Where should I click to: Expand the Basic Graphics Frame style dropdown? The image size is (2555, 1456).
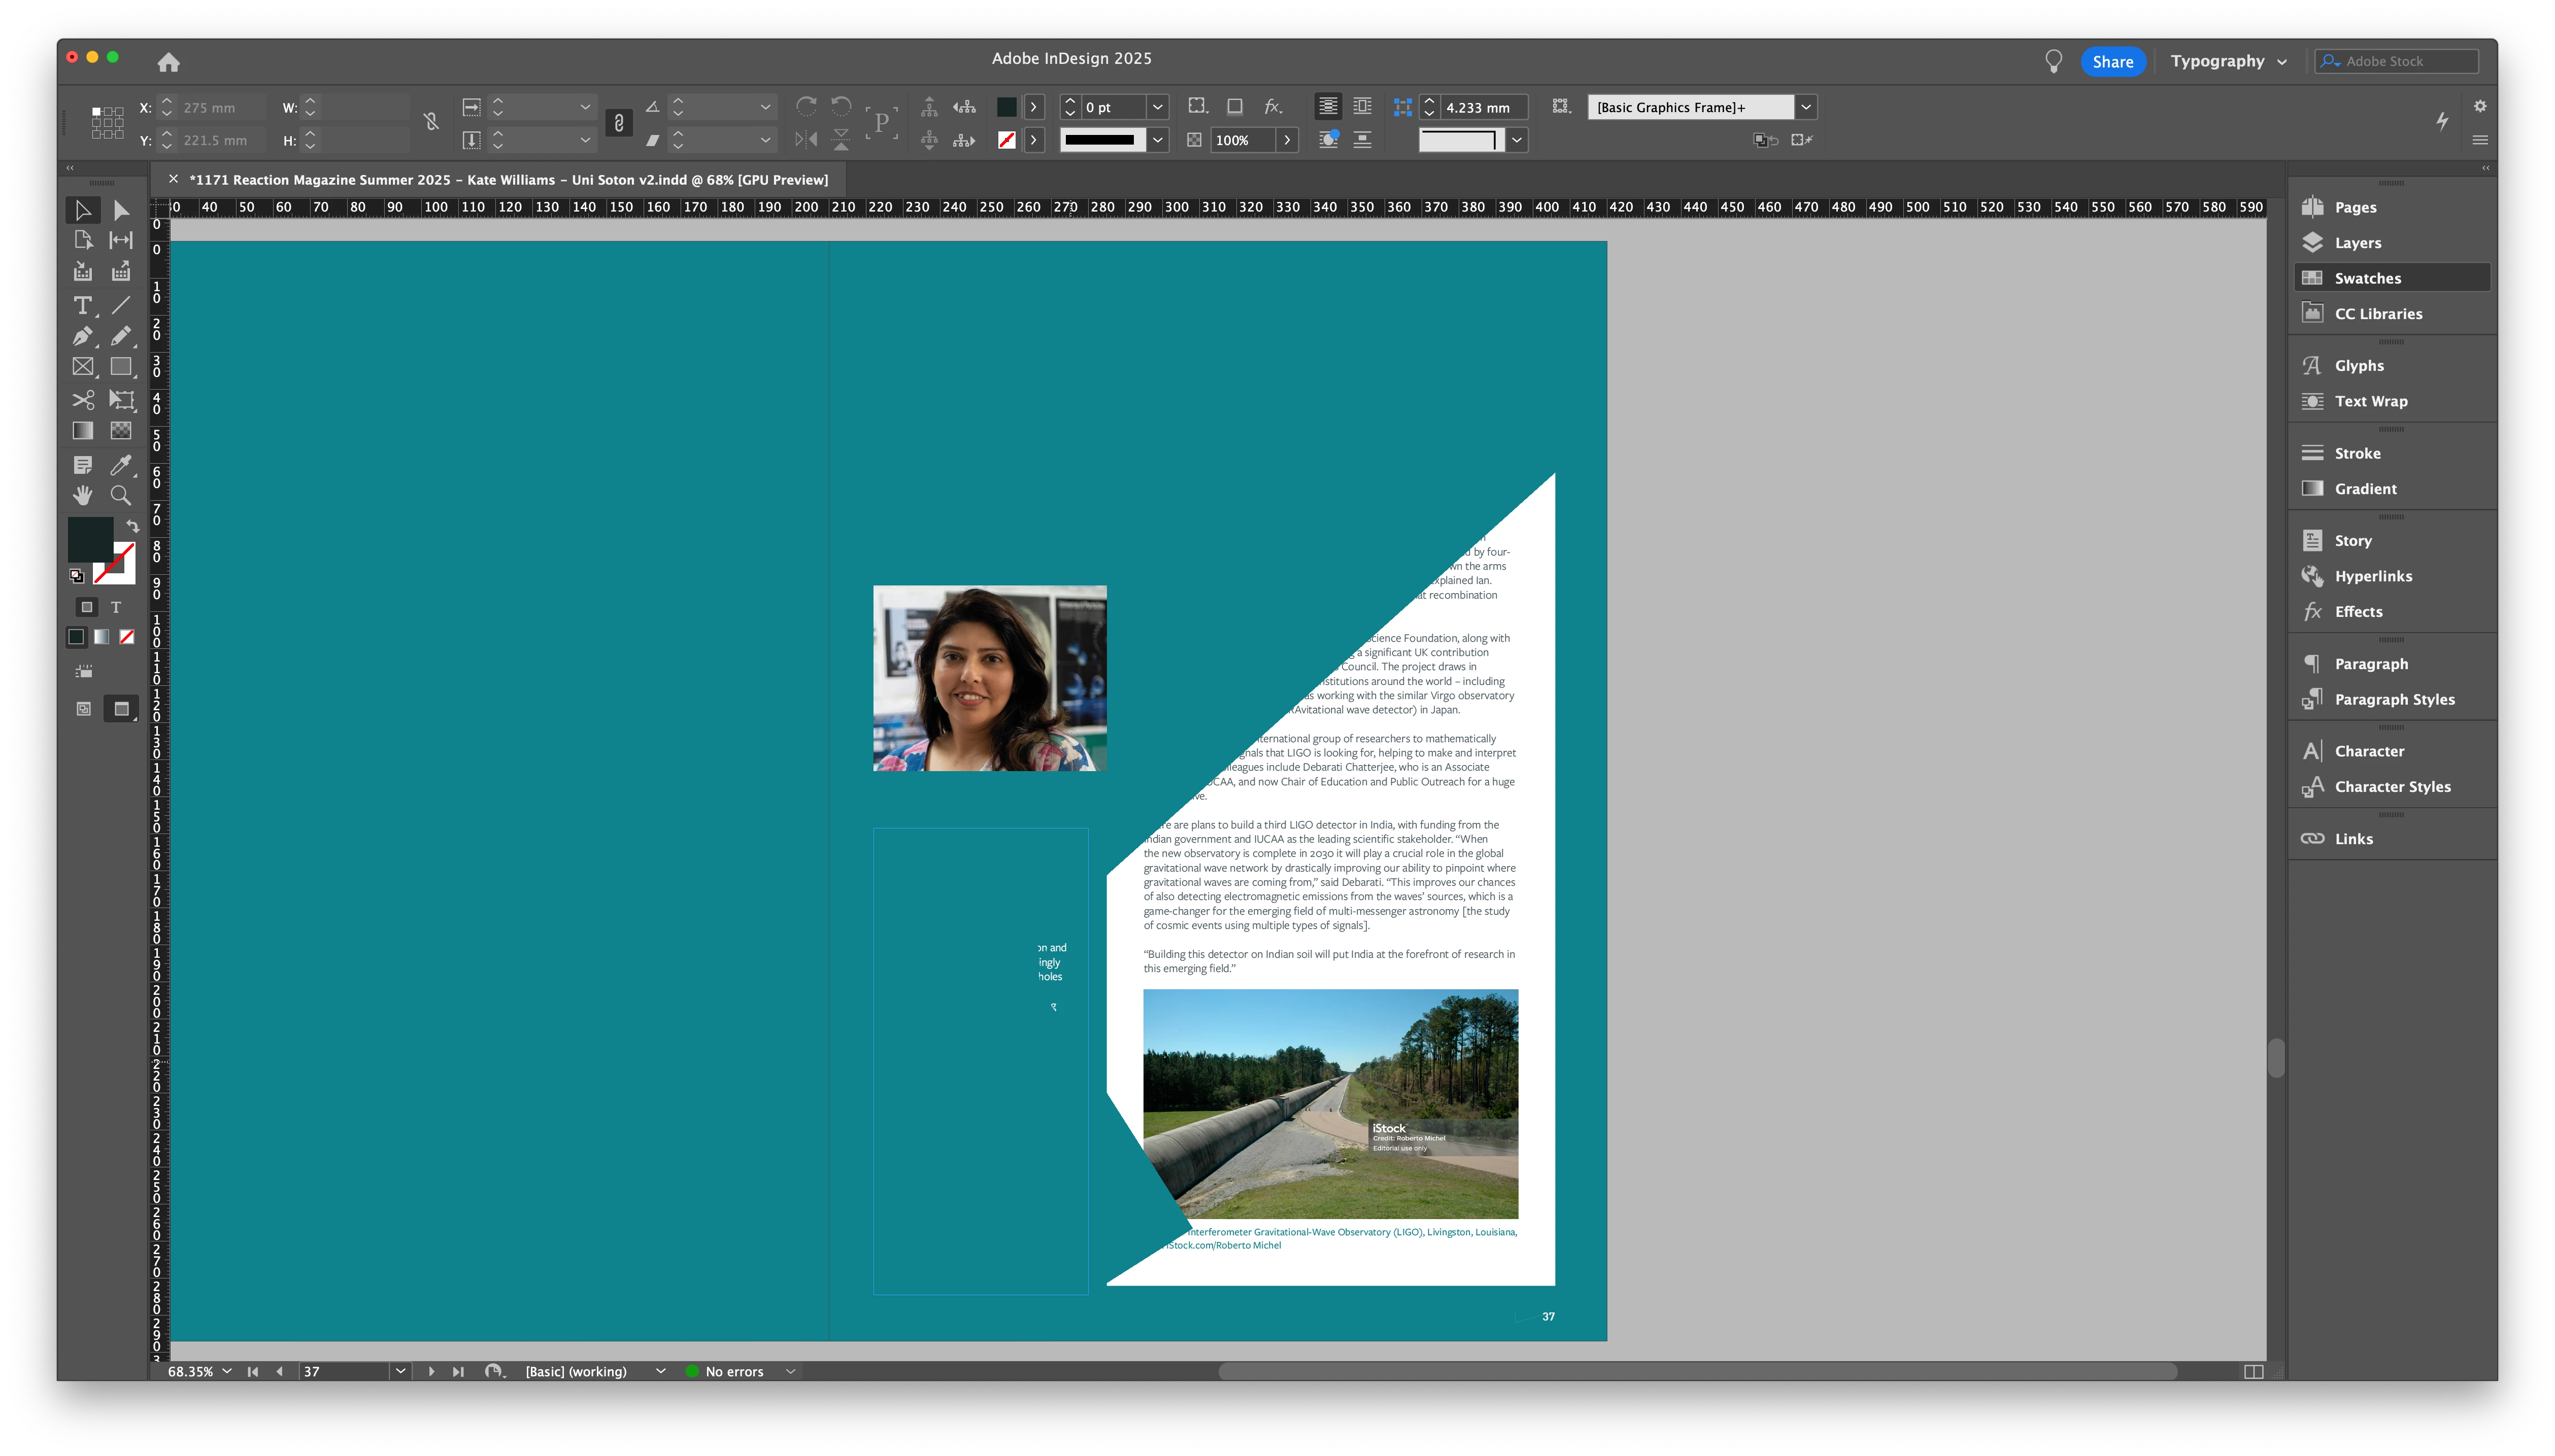[x=1806, y=107]
